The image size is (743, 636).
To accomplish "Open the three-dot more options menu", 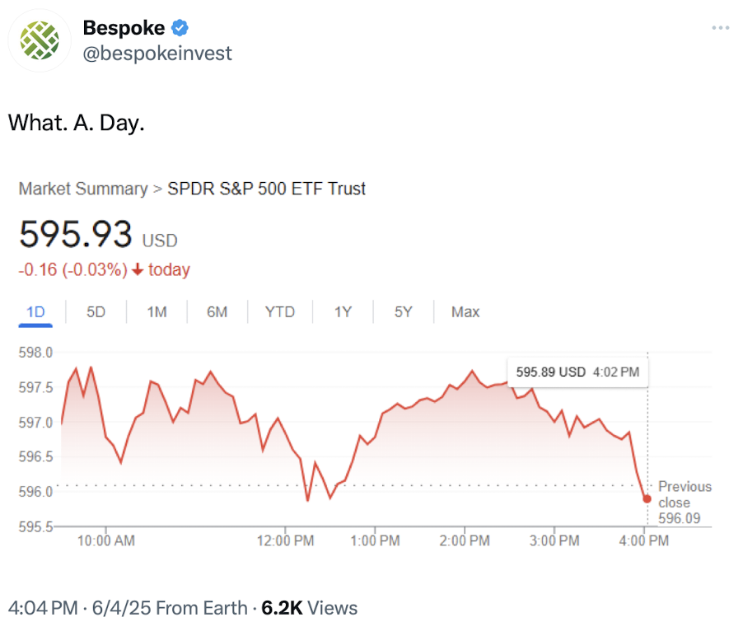I will tap(720, 28).
